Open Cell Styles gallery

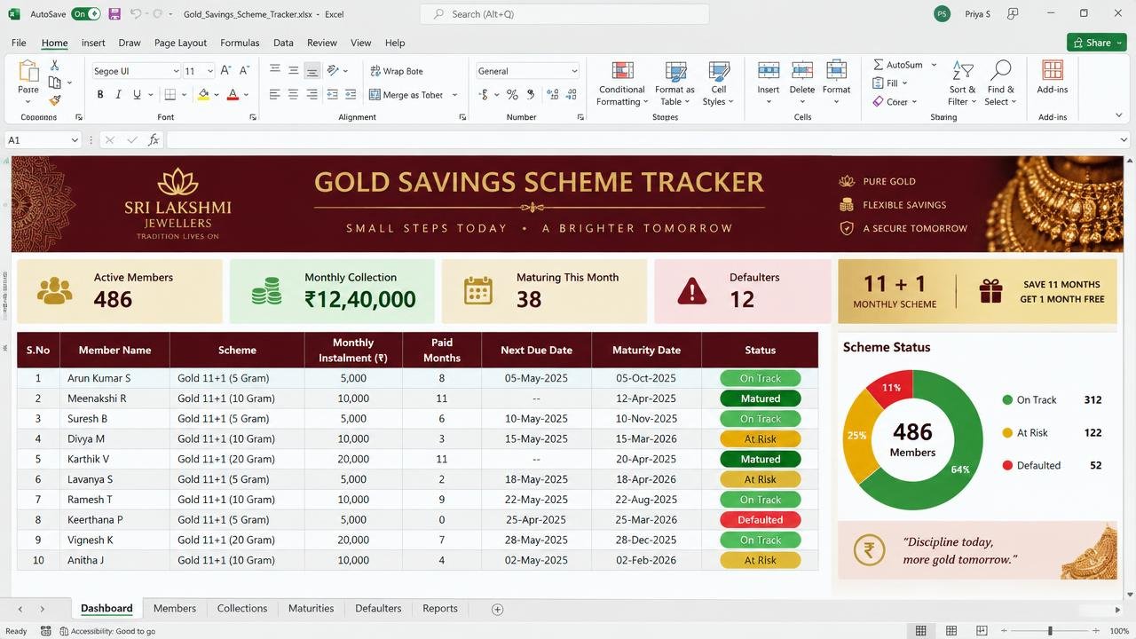718,84
